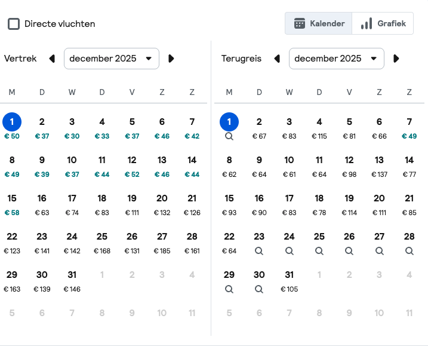Choose return December 13 priced €137

(x=379, y=166)
